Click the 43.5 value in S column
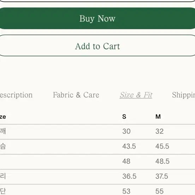This screenshot has width=195, height=195. tap(129, 146)
